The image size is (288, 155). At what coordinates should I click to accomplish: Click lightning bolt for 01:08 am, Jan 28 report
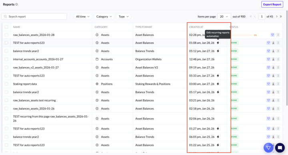coord(218,43)
